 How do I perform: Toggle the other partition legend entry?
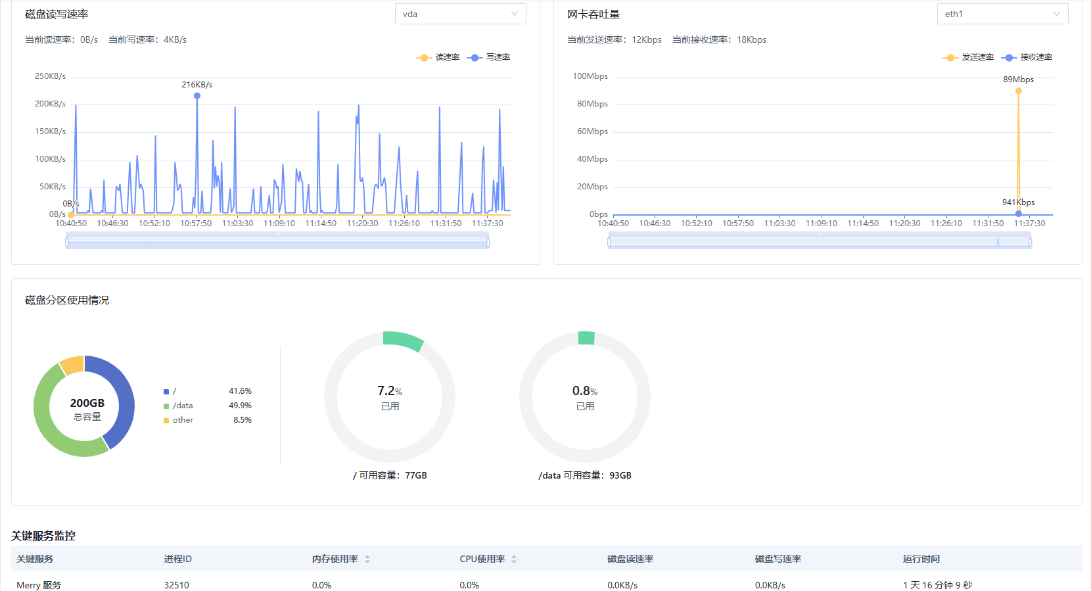click(178, 420)
